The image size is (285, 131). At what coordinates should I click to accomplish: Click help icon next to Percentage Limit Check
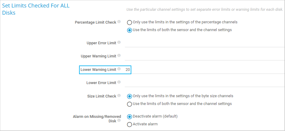pyautogui.click(x=119, y=22)
